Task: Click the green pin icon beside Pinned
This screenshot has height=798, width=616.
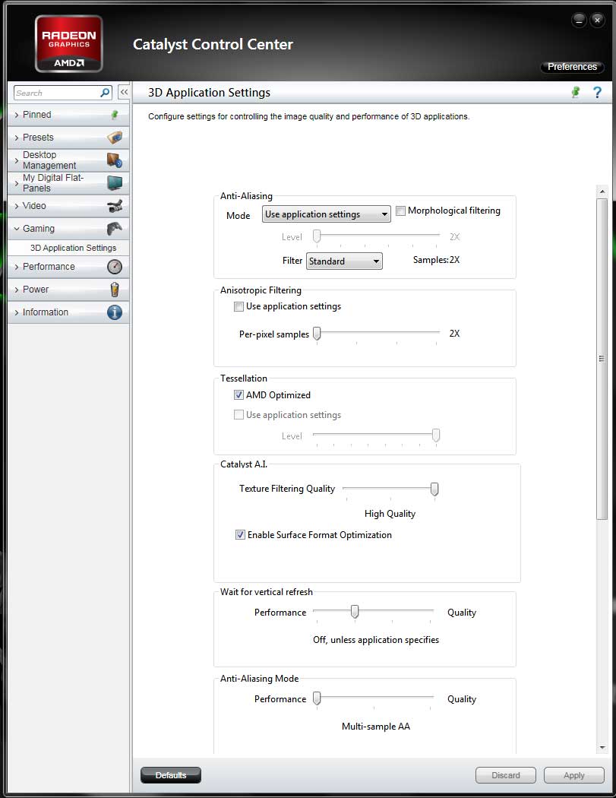Action: 115,115
